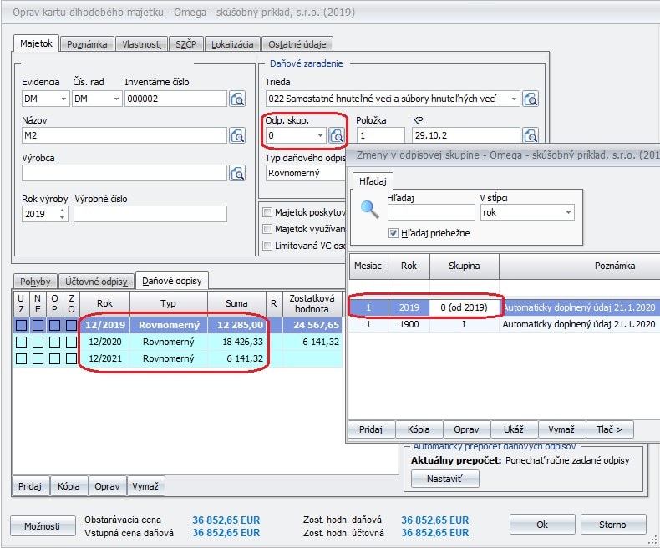
Task: Click the Rok výroby spinner arrows
Action: [62, 214]
